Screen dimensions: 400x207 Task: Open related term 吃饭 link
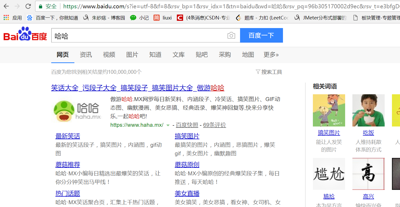[x=369, y=133]
